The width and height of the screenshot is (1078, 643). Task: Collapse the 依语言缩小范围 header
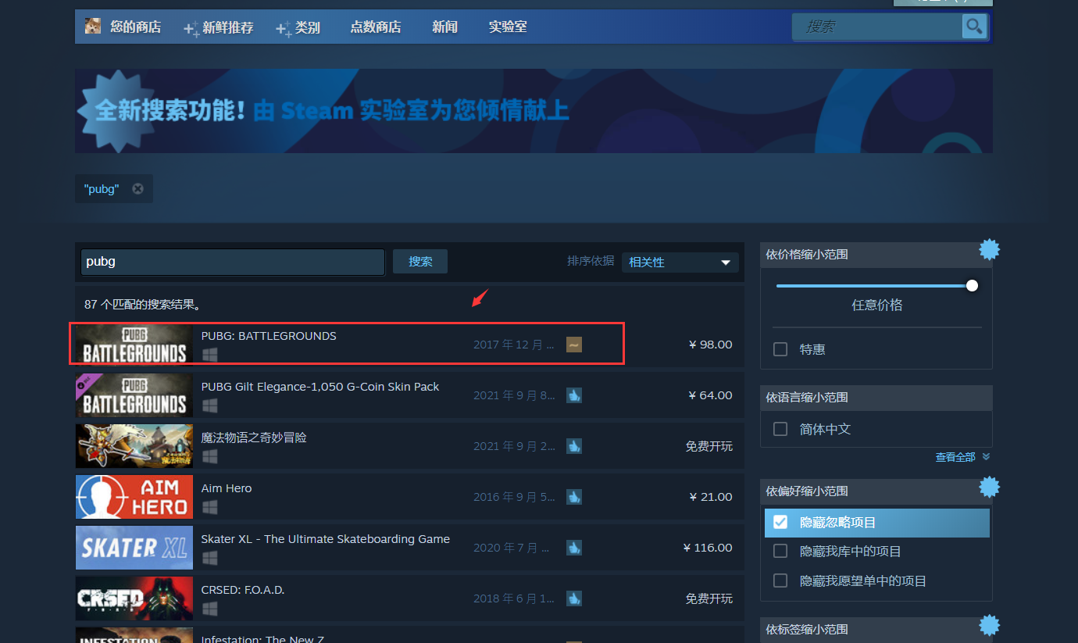[876, 398]
